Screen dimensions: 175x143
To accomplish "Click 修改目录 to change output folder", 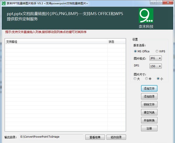I will click(116, 137).
